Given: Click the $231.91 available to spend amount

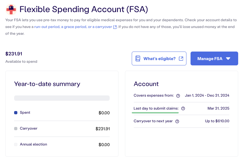Looking at the screenshot, I should (14, 54).
